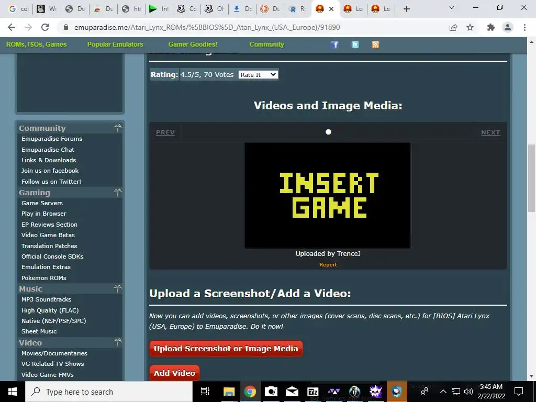
Task: Open the clock showing 5:45 AM
Action: click(x=491, y=392)
